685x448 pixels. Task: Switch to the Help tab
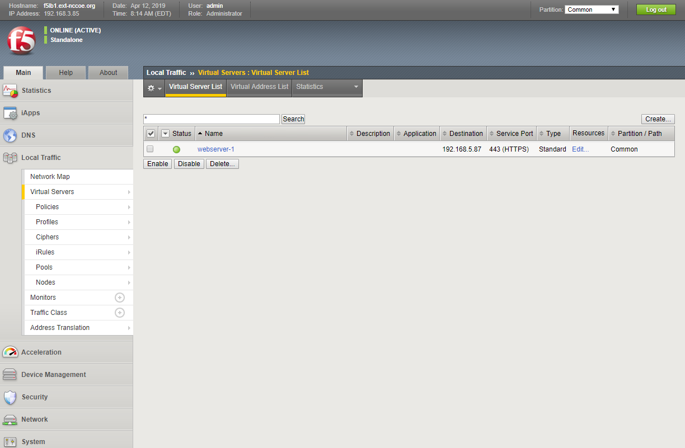[x=66, y=73]
